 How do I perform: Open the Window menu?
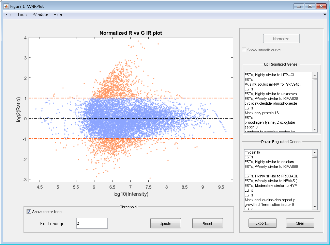(40, 15)
